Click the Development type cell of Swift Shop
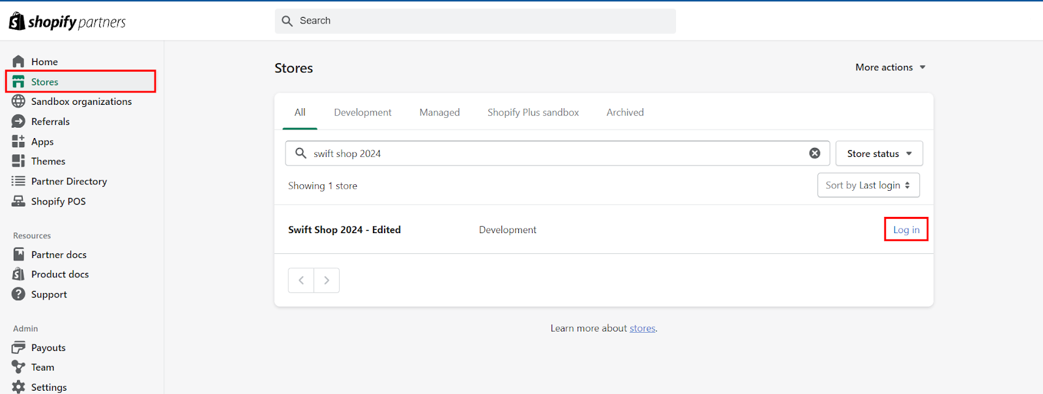This screenshot has height=394, width=1043. (x=507, y=229)
